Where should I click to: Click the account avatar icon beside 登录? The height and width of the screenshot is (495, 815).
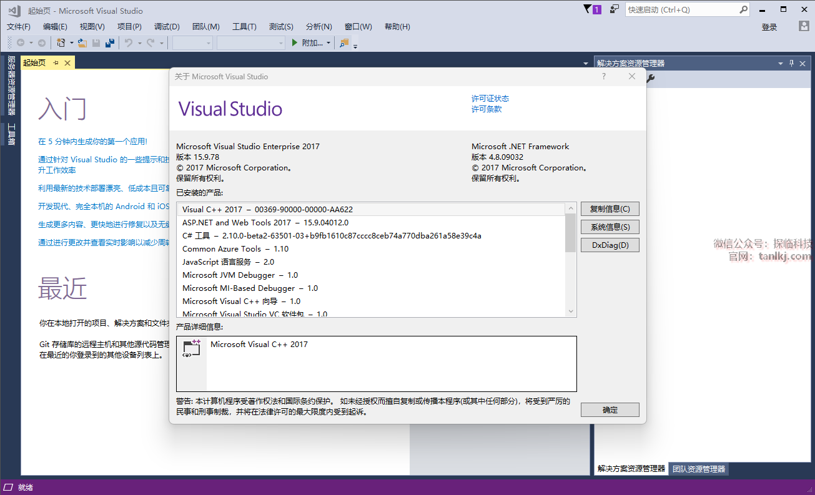click(x=804, y=26)
